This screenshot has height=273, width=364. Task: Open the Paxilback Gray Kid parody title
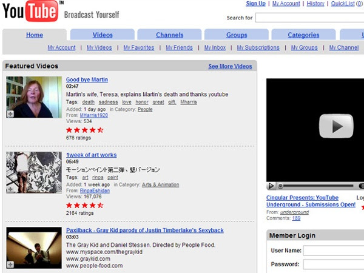click(145, 231)
